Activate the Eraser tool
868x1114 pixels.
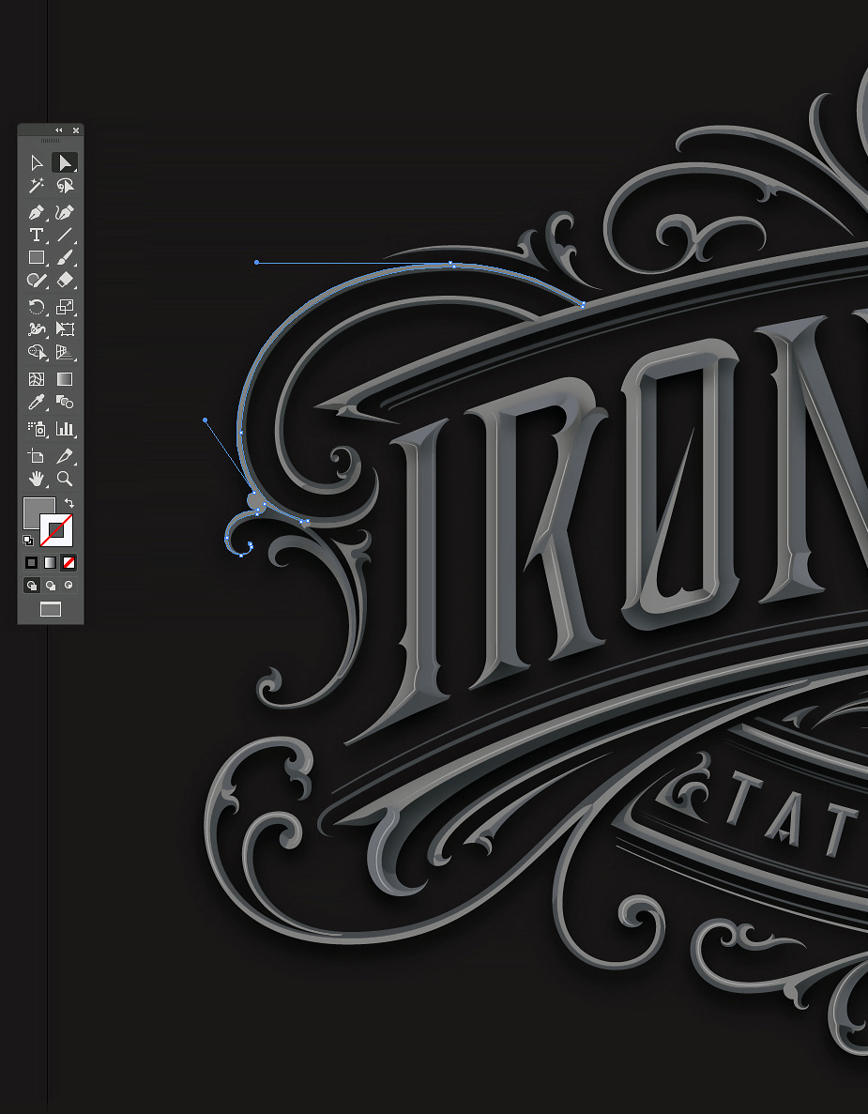65,280
